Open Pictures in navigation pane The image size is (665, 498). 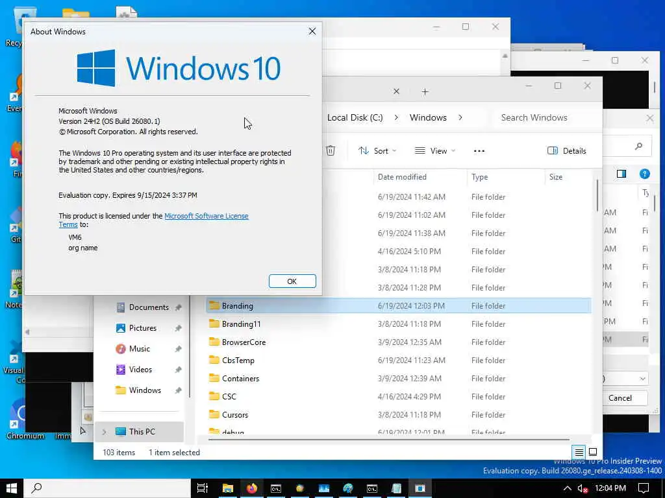[x=142, y=328]
